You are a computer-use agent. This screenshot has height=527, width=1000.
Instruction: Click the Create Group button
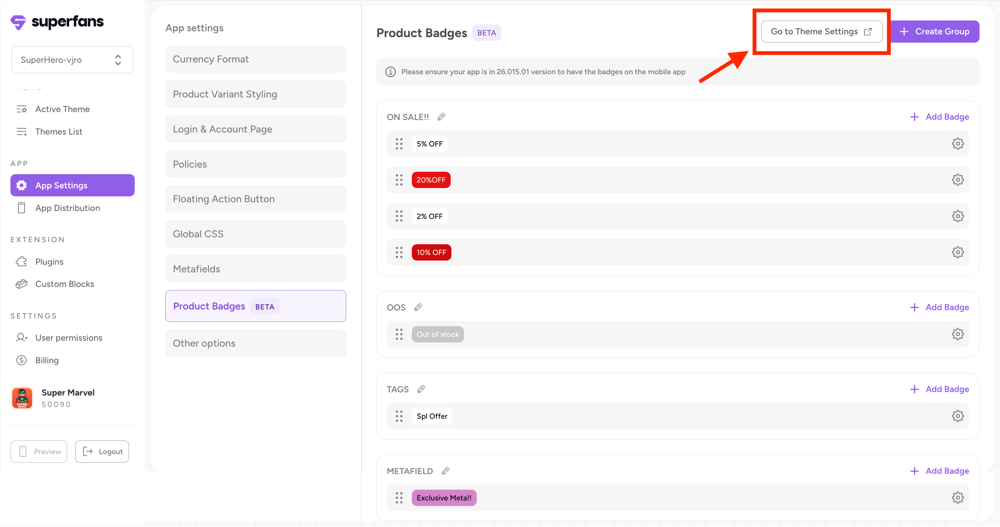coord(935,32)
